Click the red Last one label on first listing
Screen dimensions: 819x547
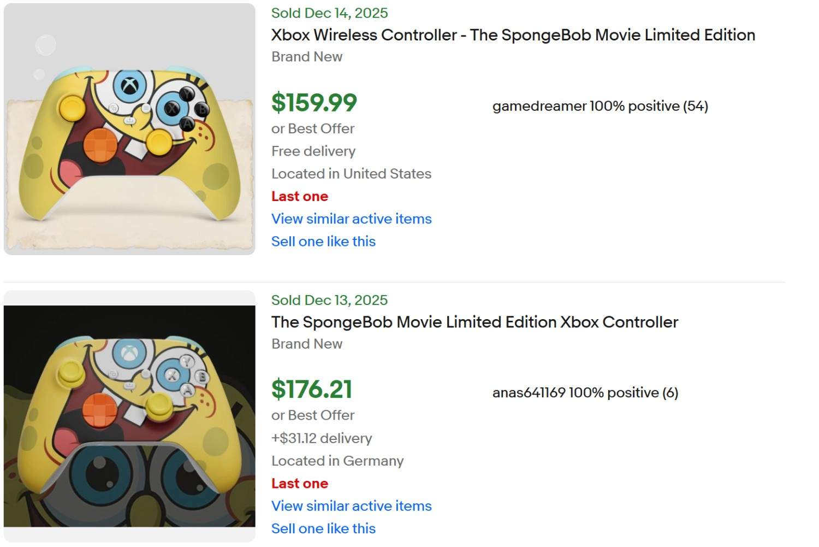(x=299, y=196)
